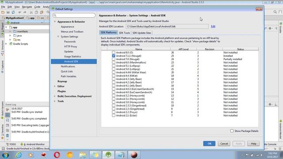Click the OK button
This screenshot has height=159, width=283.
click(x=209, y=144)
